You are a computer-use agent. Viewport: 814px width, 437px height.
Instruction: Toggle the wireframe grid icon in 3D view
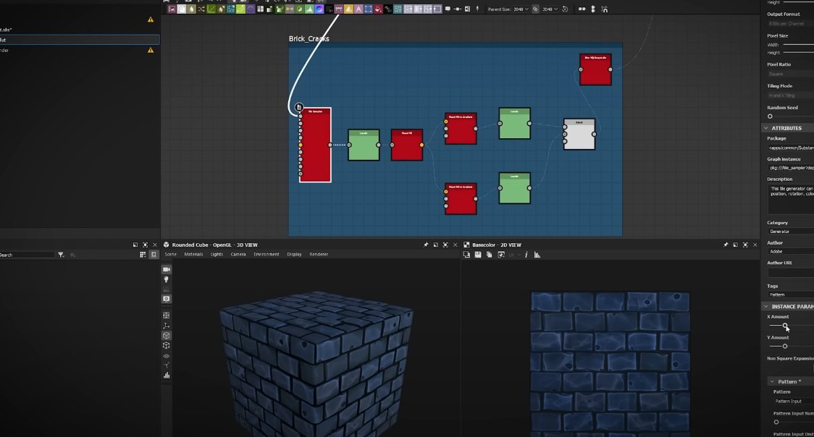[x=166, y=315]
